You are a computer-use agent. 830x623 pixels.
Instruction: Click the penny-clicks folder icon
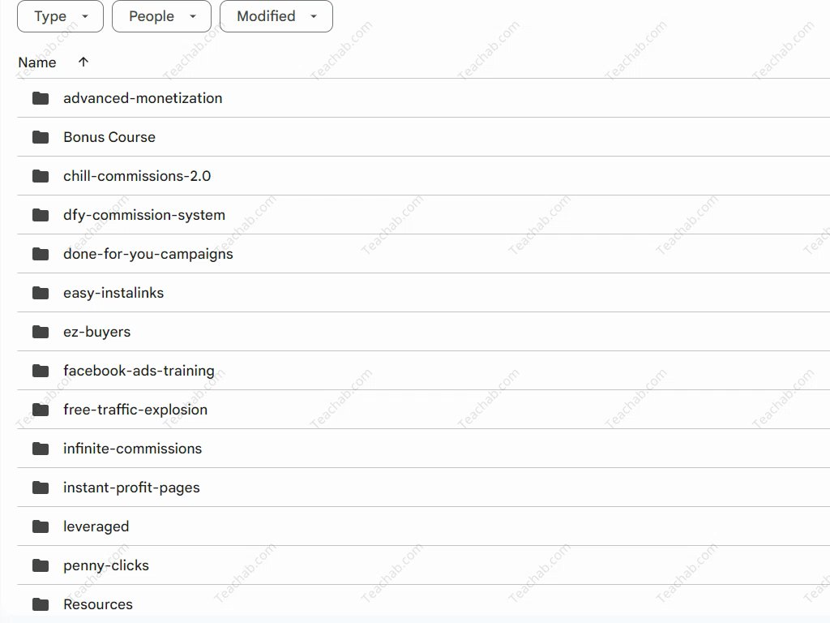(41, 565)
